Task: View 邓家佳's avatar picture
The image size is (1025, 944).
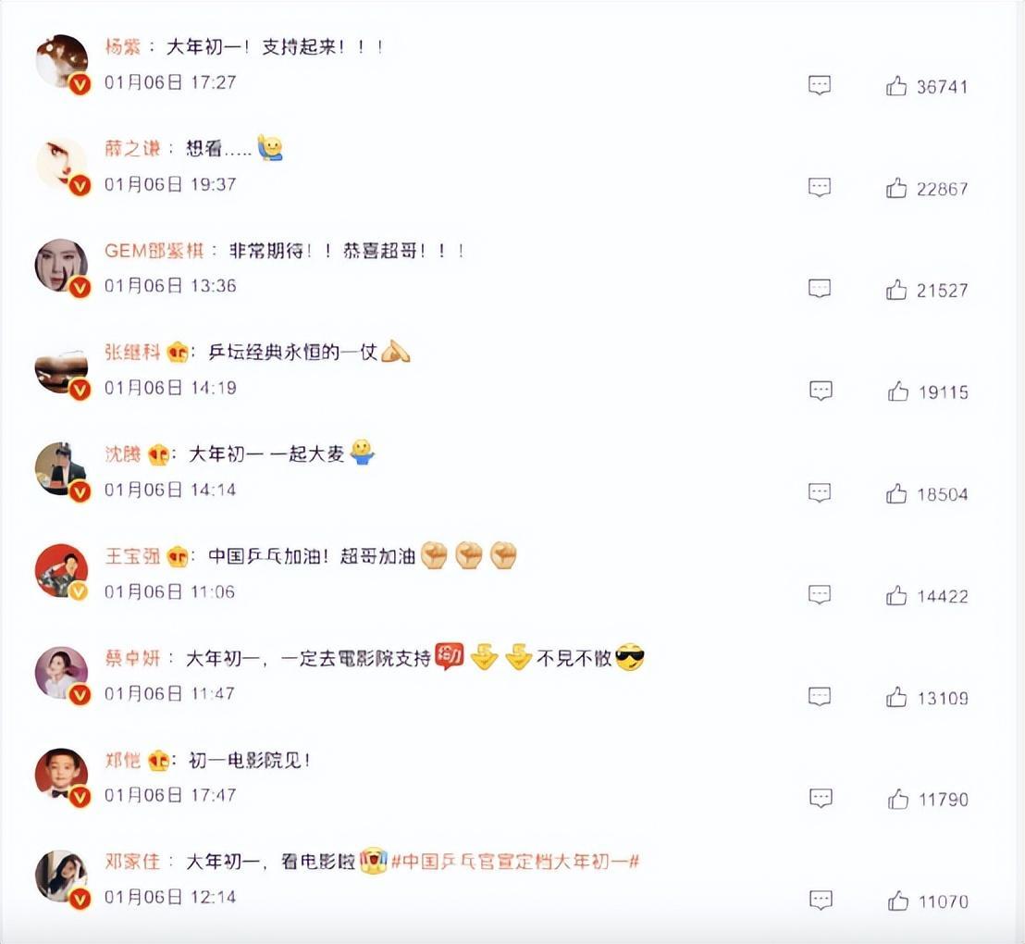Action: pos(61,876)
